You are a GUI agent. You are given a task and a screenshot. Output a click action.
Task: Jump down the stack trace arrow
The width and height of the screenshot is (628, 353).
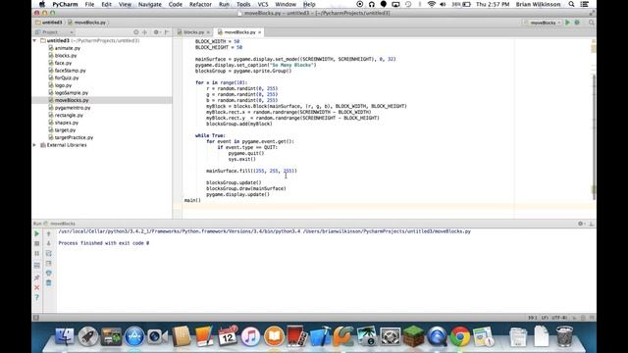click(x=49, y=243)
